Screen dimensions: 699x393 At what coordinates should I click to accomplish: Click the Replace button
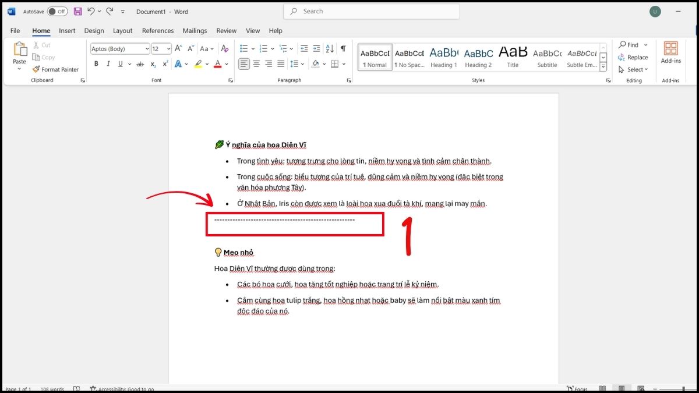pos(634,57)
